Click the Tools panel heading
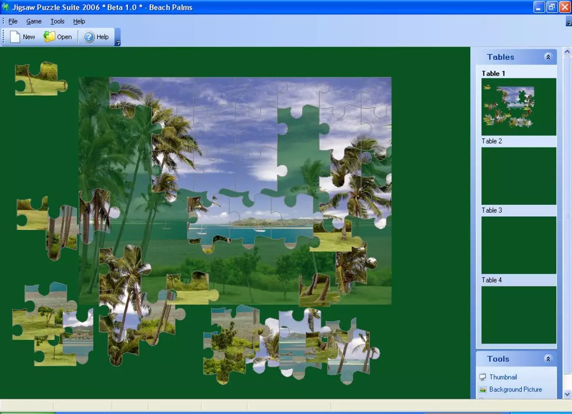The width and height of the screenshot is (572, 414). pyautogui.click(x=498, y=359)
